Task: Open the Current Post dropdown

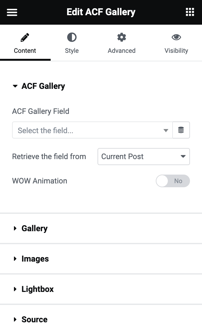Action: click(x=143, y=156)
